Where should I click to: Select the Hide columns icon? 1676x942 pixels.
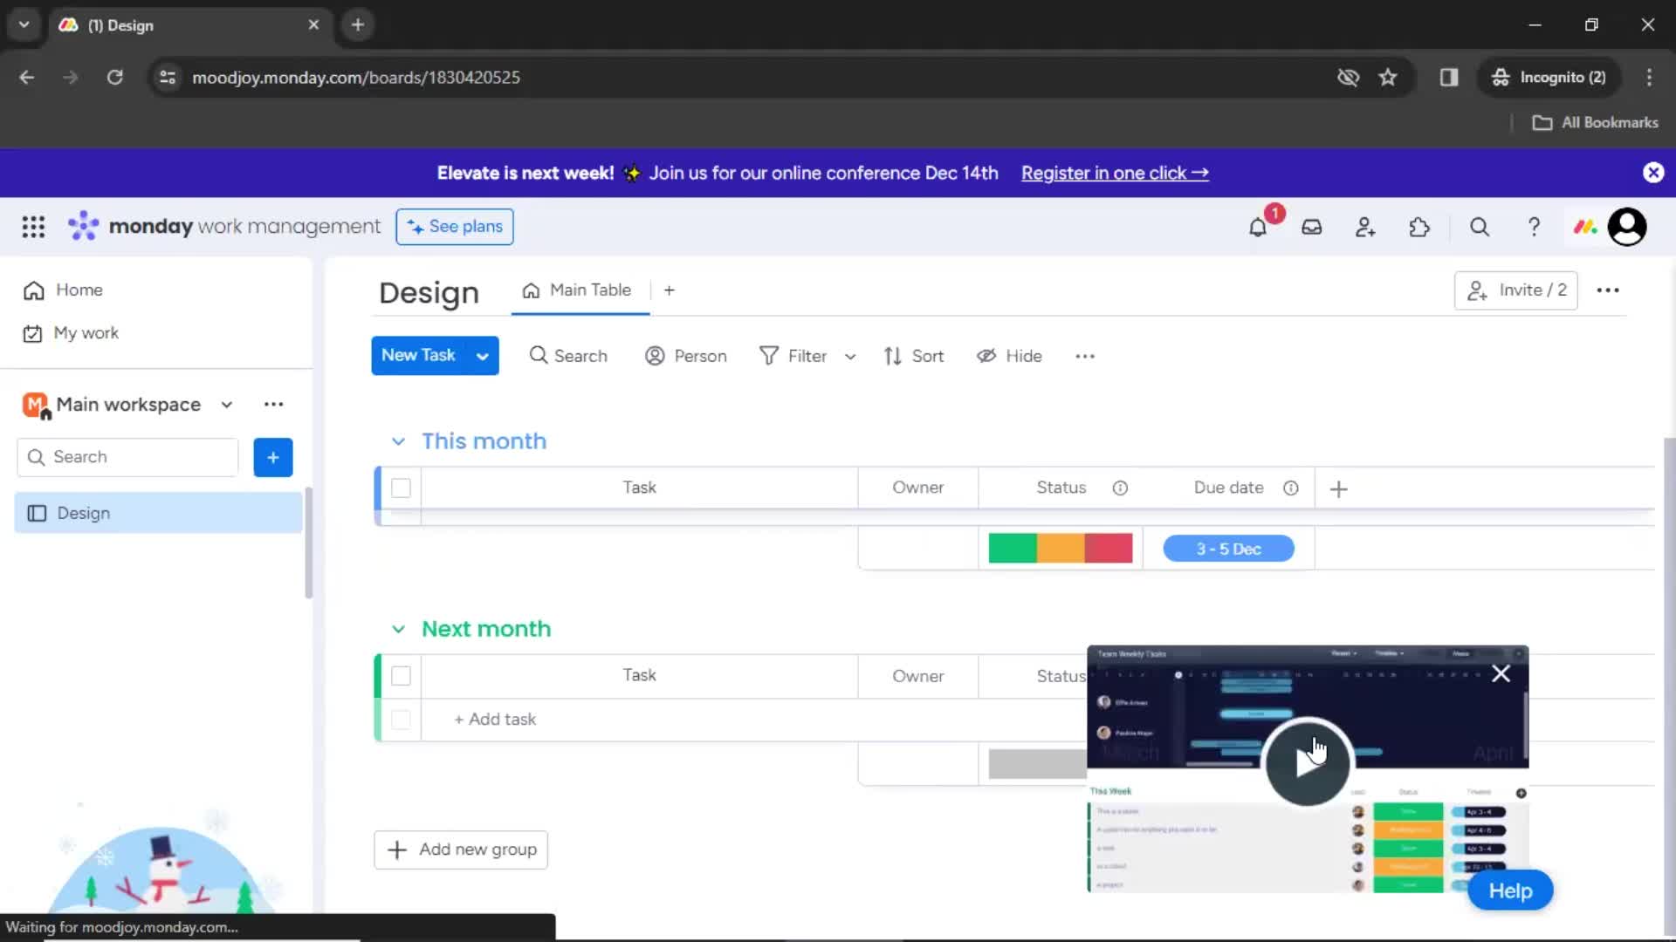(986, 355)
